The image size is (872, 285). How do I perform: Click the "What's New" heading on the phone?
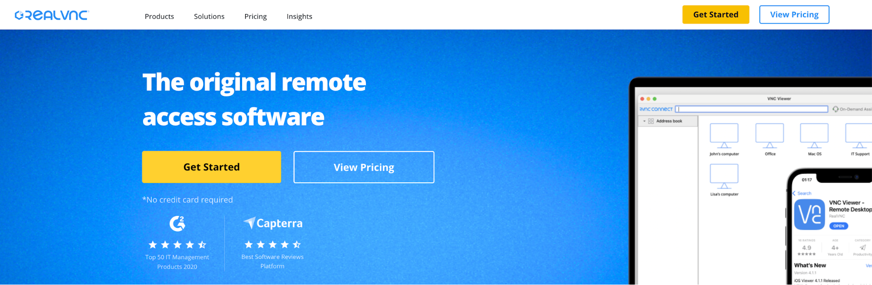click(x=810, y=265)
